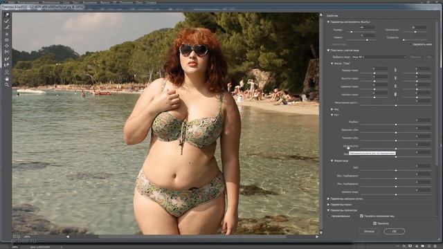Toggle link icon for eye tilt
The image size is (443, 249).
(395, 94)
